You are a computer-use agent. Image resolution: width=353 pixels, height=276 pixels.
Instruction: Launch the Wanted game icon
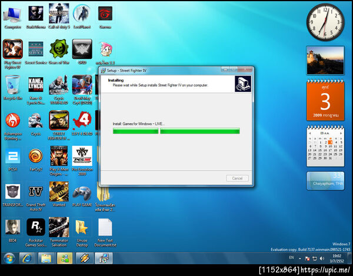tap(59, 194)
